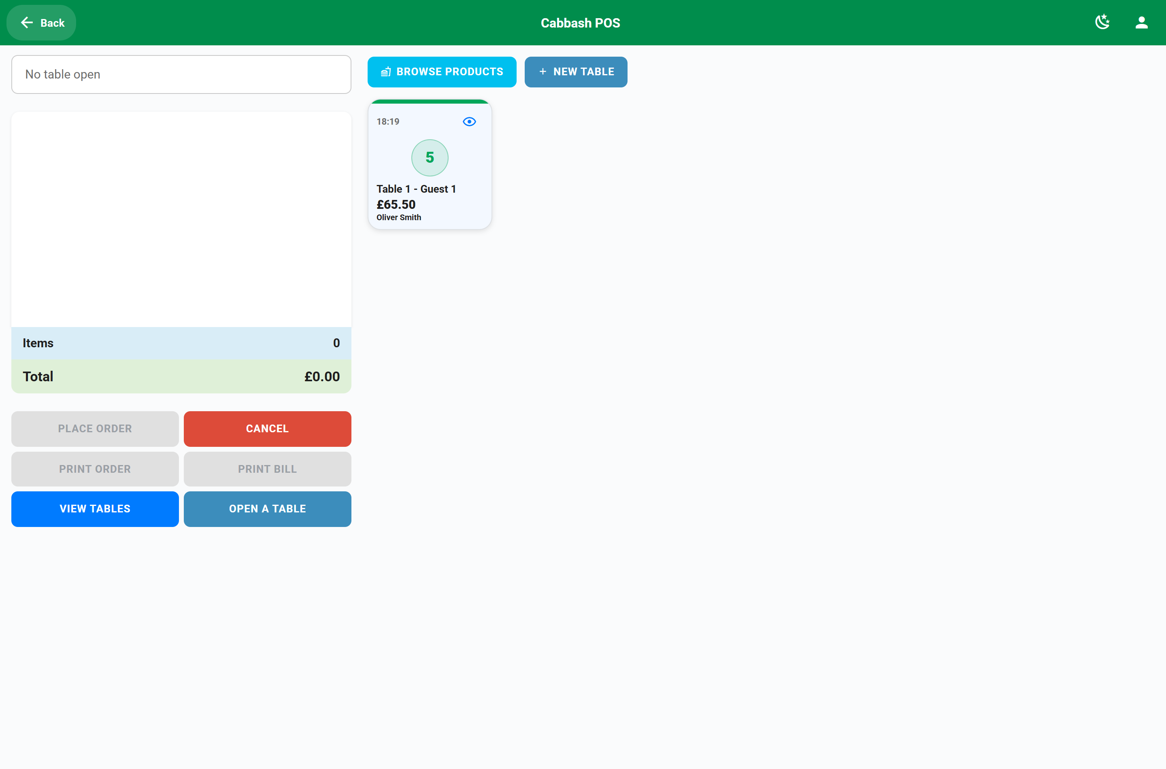
Task: Open the user account icon
Action: (1141, 23)
